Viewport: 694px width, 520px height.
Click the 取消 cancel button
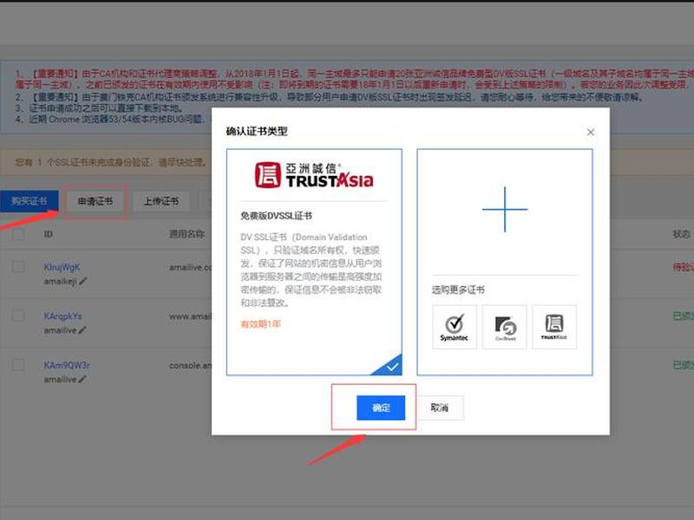coord(440,407)
